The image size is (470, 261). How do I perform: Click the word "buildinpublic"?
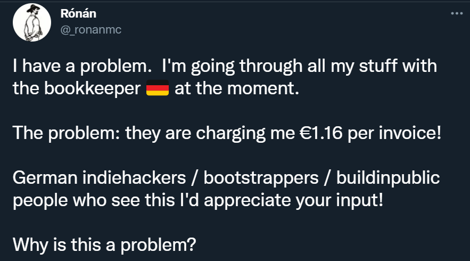click(x=388, y=178)
